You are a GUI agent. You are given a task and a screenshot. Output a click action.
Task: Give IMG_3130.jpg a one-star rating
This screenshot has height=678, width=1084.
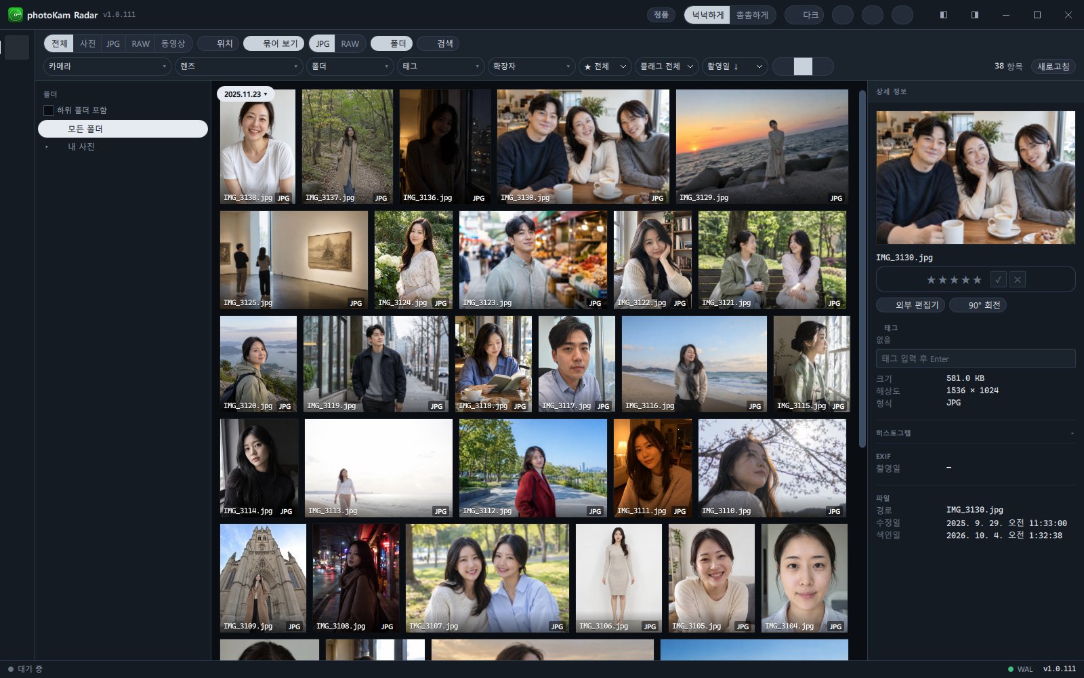(x=931, y=280)
